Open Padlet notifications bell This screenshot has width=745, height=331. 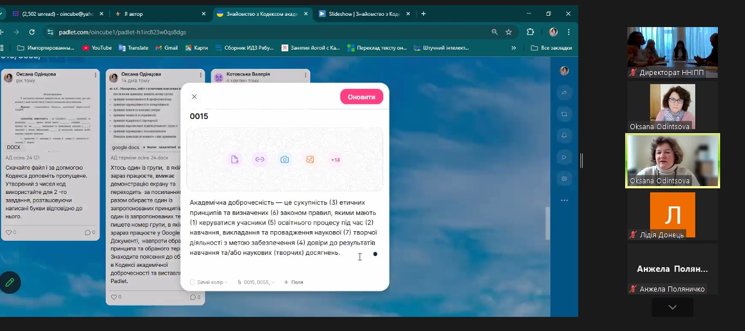564,135
